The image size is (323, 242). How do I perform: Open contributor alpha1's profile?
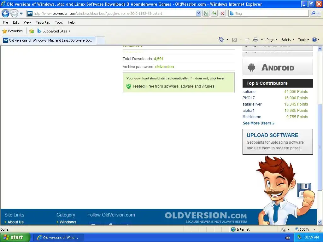(249, 111)
